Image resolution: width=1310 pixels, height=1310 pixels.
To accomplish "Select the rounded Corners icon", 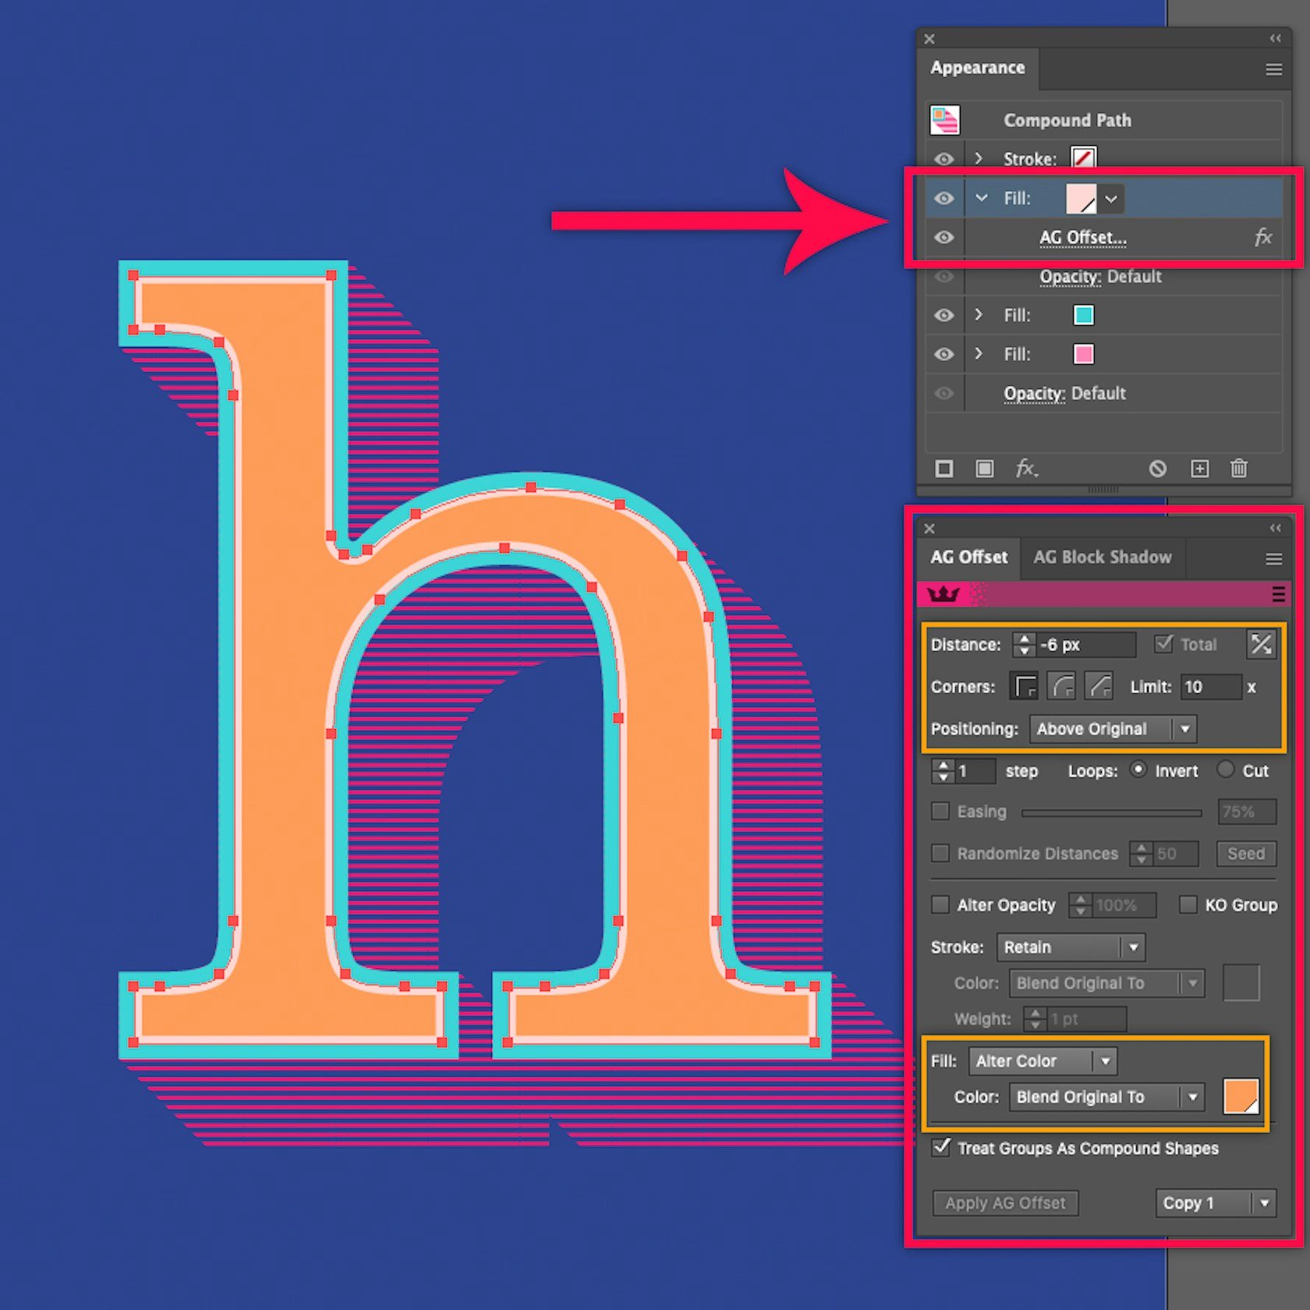I will 1061,687.
